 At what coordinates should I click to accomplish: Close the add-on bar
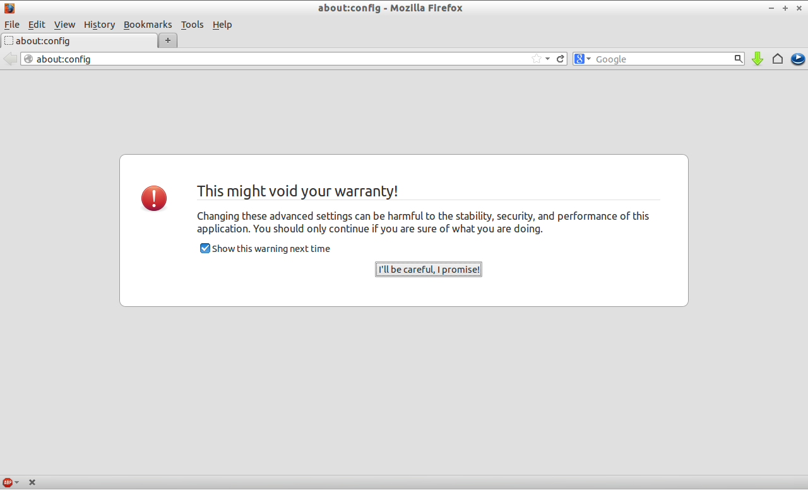click(32, 482)
